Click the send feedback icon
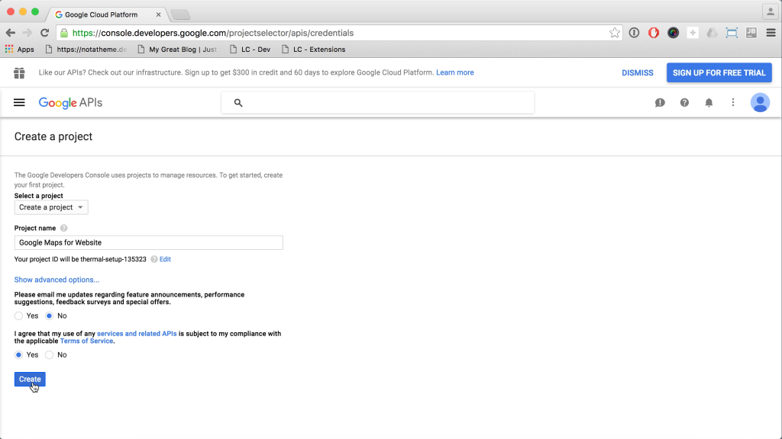The width and height of the screenshot is (782, 439). point(660,103)
